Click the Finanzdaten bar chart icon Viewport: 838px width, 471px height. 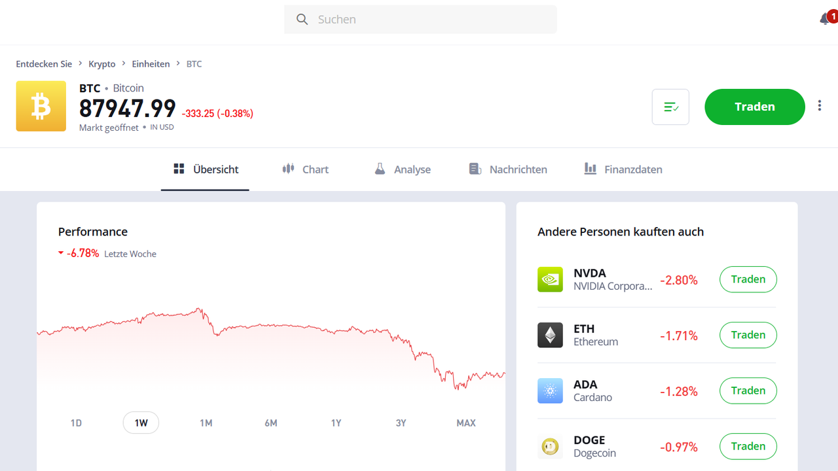click(591, 169)
